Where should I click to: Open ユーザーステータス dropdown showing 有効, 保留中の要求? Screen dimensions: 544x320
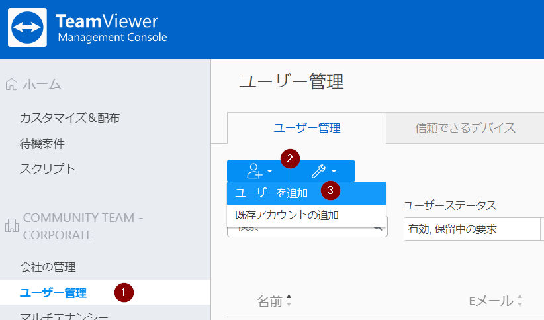pos(474,229)
